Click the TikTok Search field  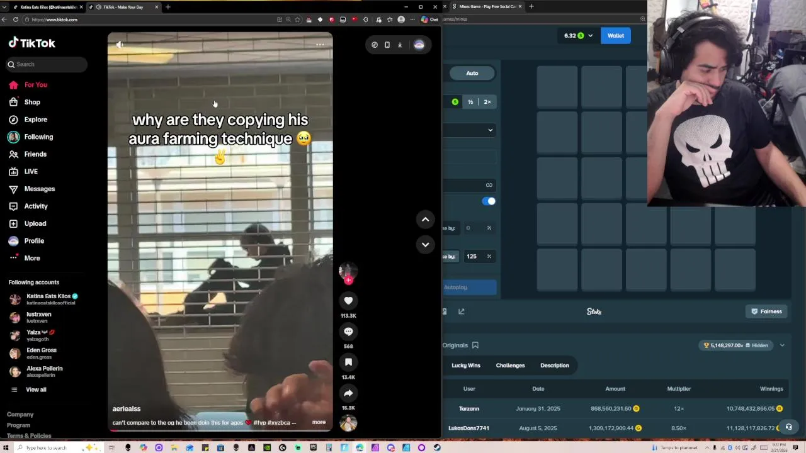coord(47,64)
